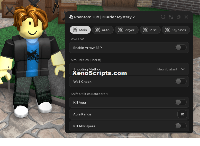The height and width of the screenshot is (146, 200).
Task: Open the Keybinds tab
Action: 176,30
